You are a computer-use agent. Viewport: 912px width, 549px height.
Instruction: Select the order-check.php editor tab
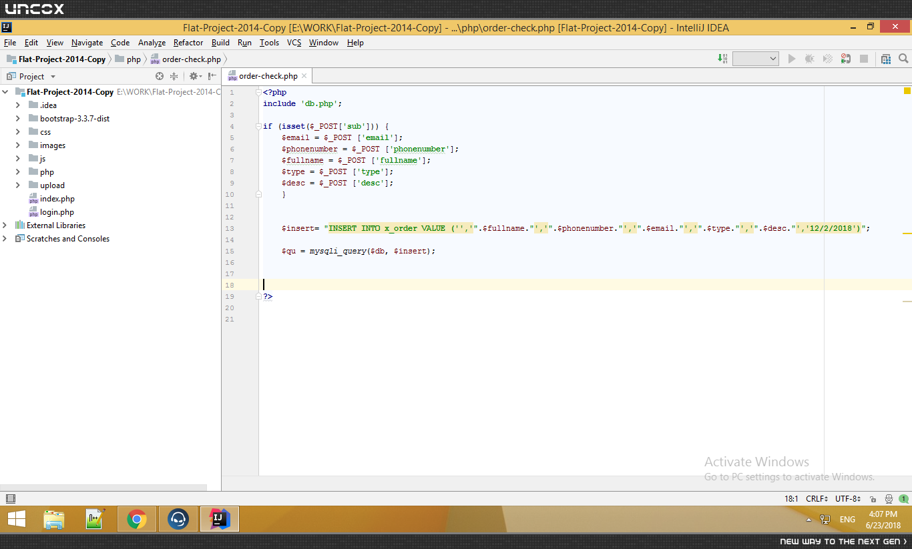click(x=268, y=76)
